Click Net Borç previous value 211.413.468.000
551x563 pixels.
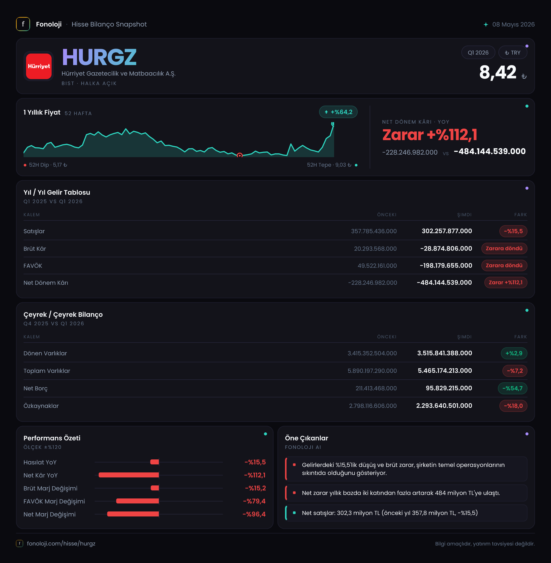tap(376, 388)
